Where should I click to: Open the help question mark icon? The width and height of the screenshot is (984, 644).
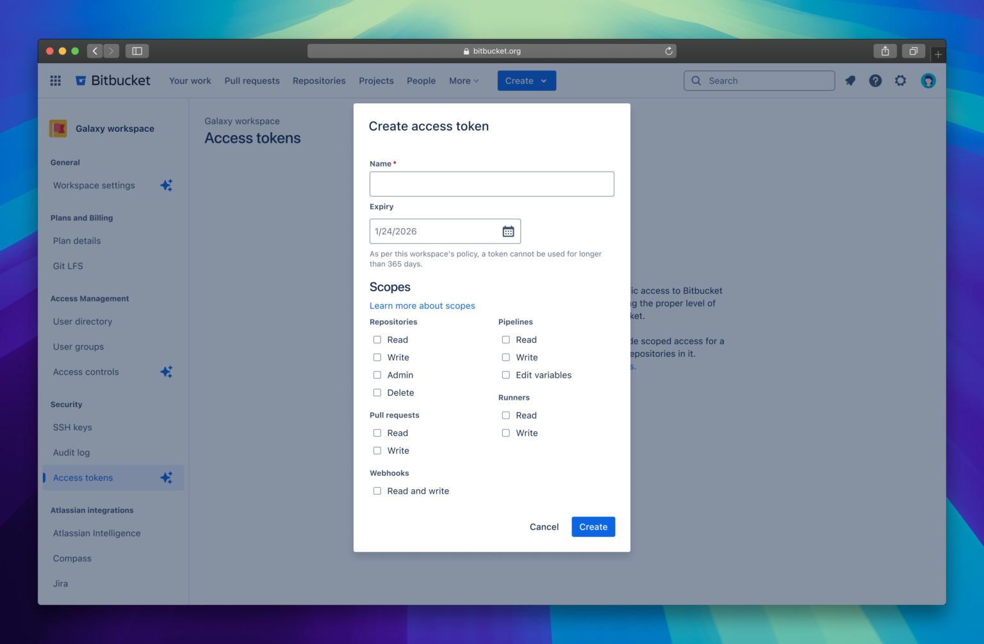point(875,80)
